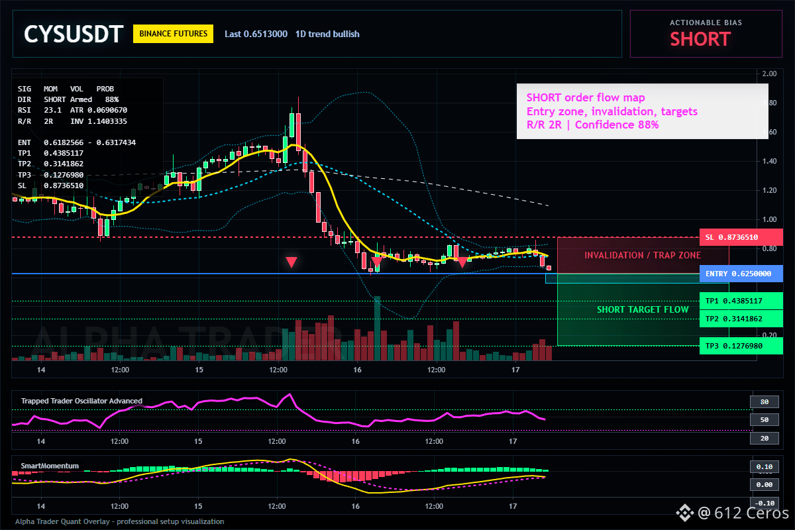Select the green TP2 0.3141862 price tag
This screenshot has height=530, width=795.
click(741, 319)
